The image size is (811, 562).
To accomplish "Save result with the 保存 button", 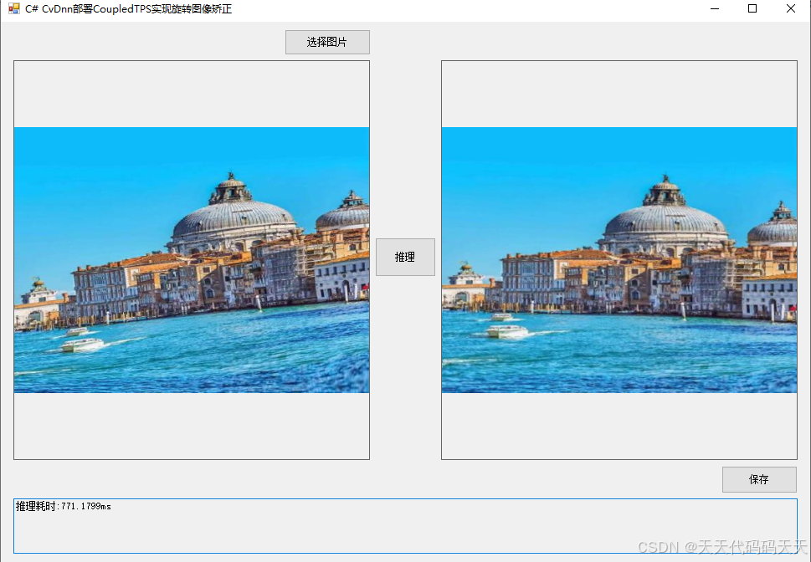I will [759, 479].
